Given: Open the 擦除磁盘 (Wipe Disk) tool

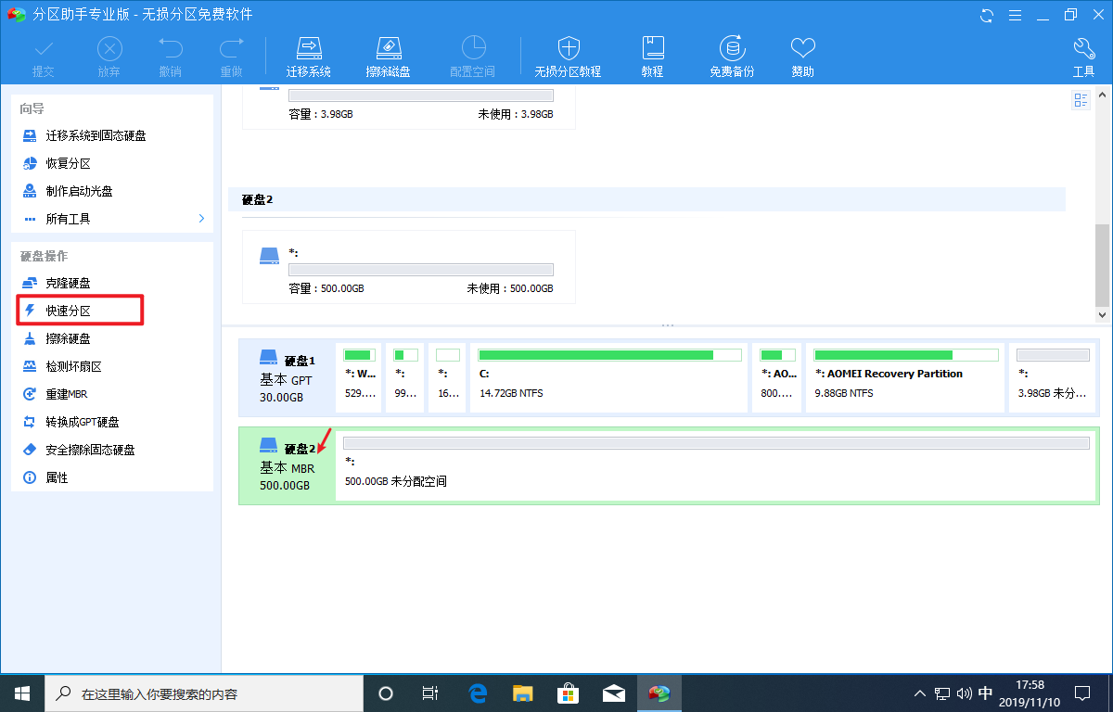Looking at the screenshot, I should pos(389,54).
